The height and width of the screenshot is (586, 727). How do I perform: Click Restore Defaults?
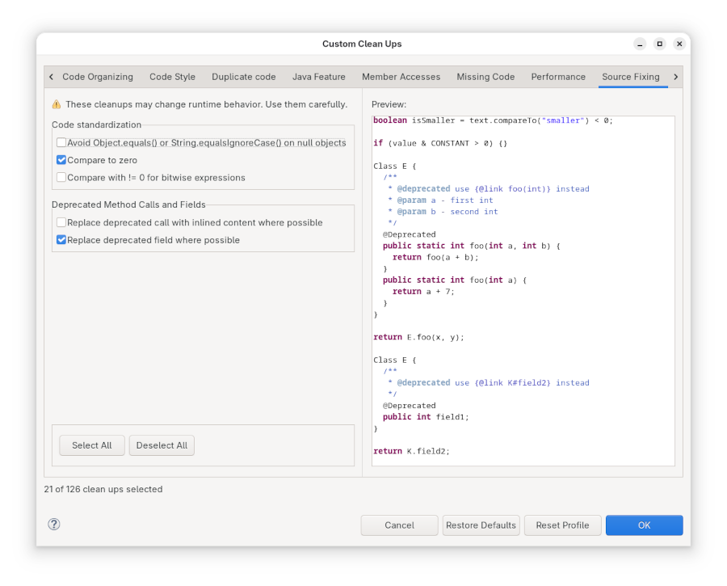[481, 525]
